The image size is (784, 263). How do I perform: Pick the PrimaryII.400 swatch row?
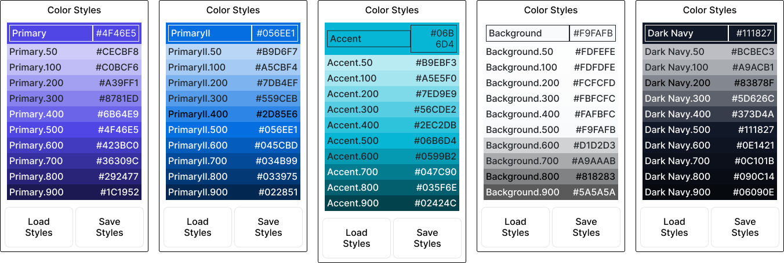click(x=233, y=114)
